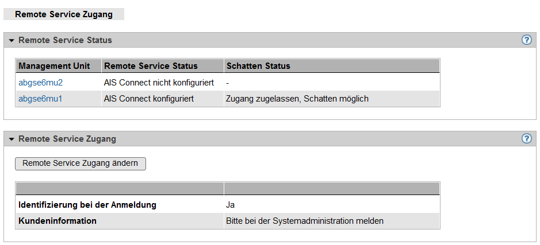Image resolution: width=540 pixels, height=245 pixels.
Task: Click the Identifizierung bei der Anmeldung label
Action: (87, 205)
